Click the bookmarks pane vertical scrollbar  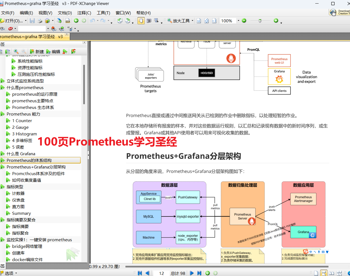click(x=84, y=85)
